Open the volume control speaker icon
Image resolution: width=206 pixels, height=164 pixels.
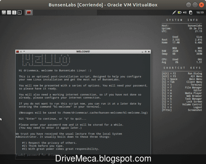pos(185,13)
